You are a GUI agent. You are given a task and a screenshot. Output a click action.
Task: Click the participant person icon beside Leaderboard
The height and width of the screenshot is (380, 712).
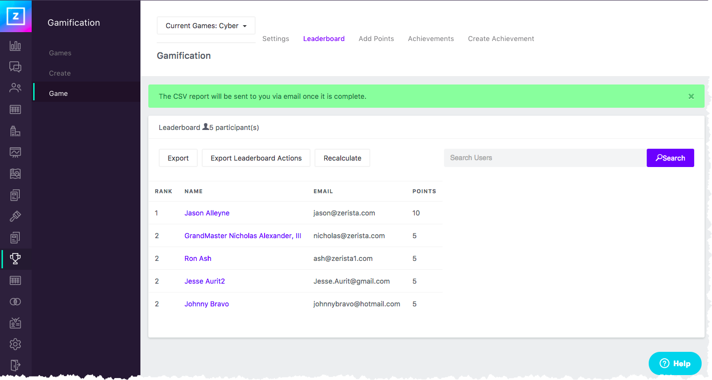pyautogui.click(x=205, y=127)
